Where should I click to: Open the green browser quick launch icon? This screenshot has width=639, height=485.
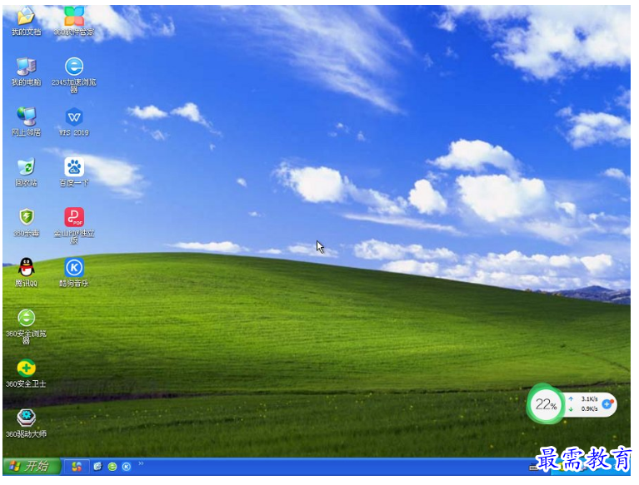coord(112,467)
